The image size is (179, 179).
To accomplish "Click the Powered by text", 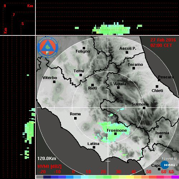I will 169,159.
